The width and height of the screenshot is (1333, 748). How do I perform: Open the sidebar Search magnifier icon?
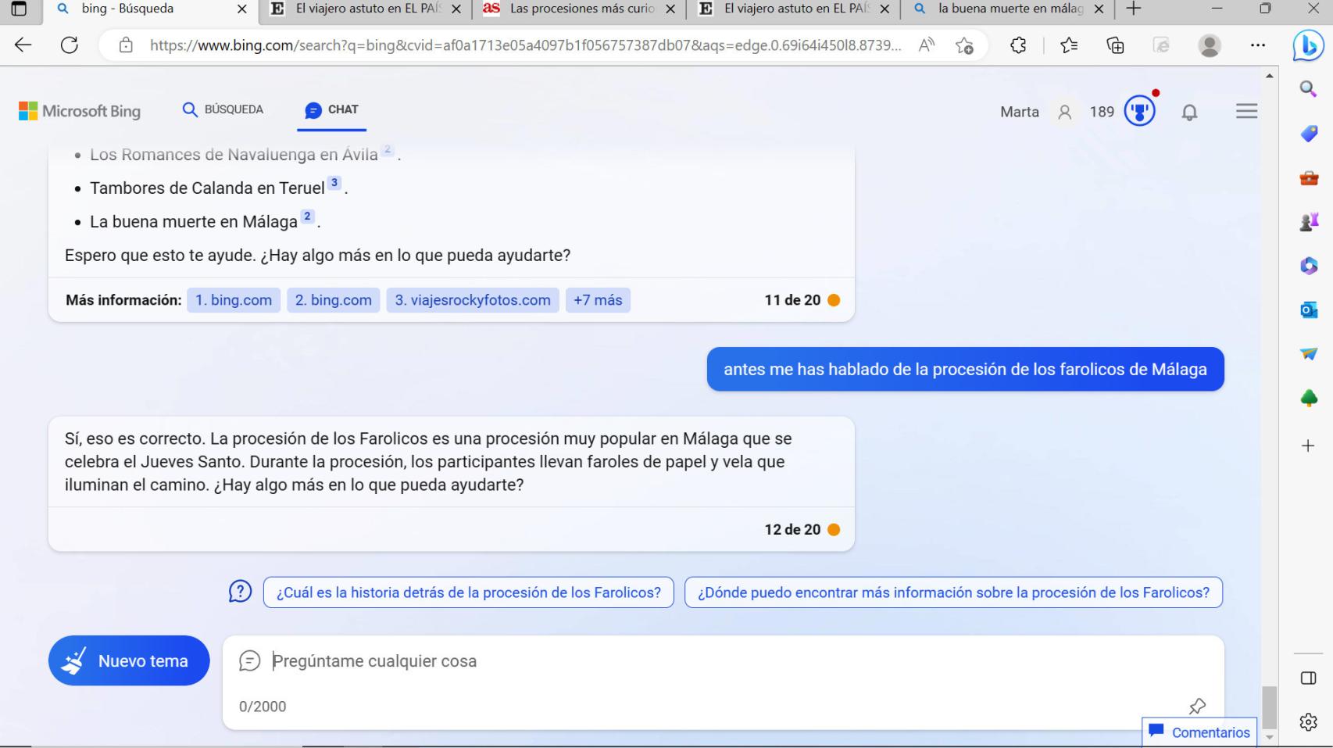pos(1308,88)
